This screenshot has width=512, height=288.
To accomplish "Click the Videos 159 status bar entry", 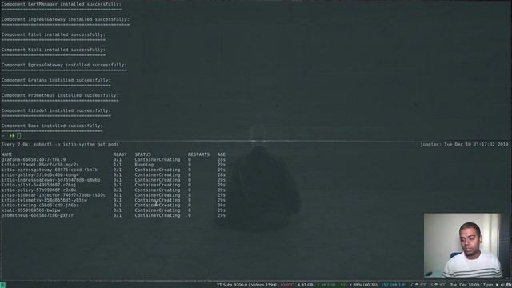I will click(264, 285).
